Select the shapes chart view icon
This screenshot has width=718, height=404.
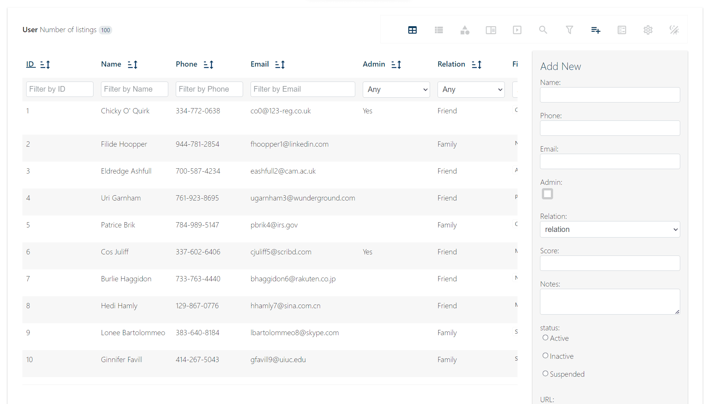click(x=465, y=30)
